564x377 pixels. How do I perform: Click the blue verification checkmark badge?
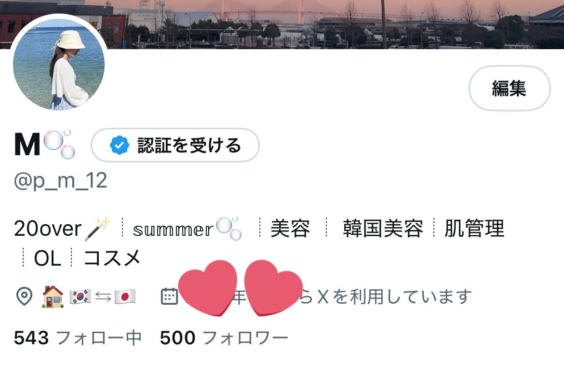[x=120, y=145]
